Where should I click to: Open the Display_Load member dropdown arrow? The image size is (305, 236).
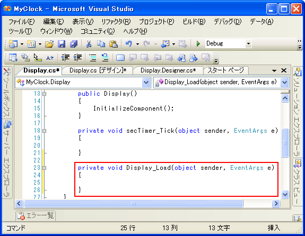click(x=284, y=83)
